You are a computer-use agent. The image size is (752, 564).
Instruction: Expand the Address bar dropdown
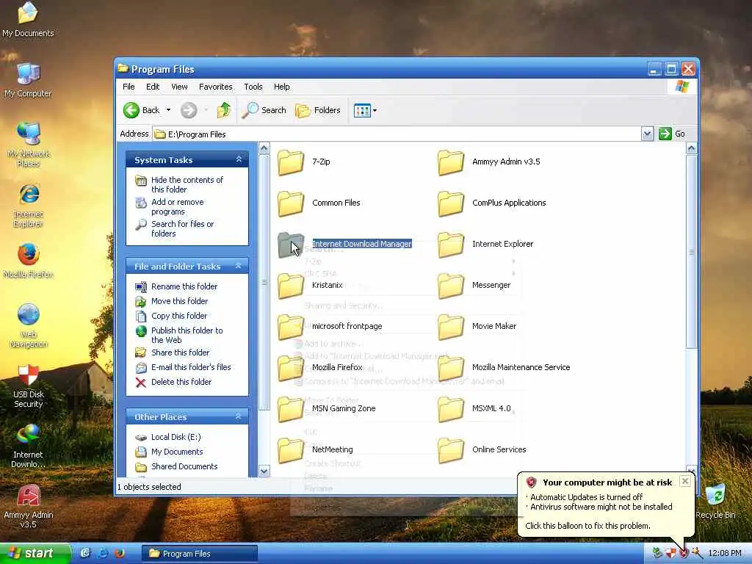647,134
